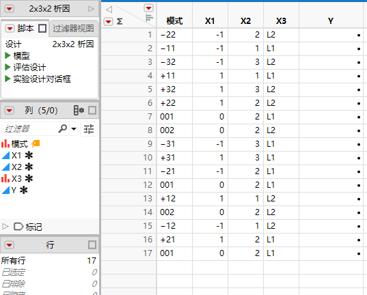Click the missing Y cell in row 3
367x295 pixels.
click(331, 62)
